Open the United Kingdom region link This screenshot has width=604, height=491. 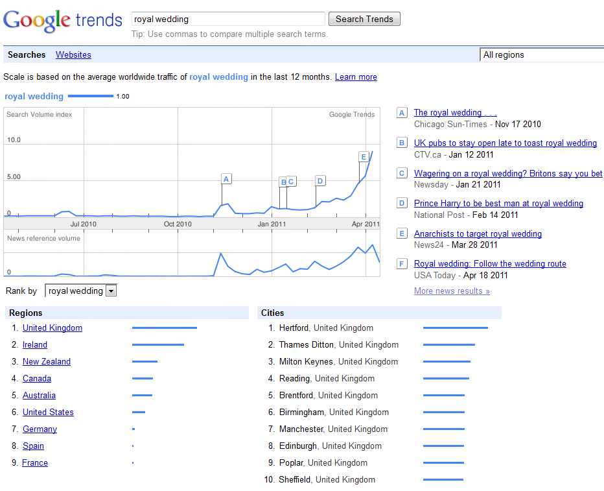[52, 328]
